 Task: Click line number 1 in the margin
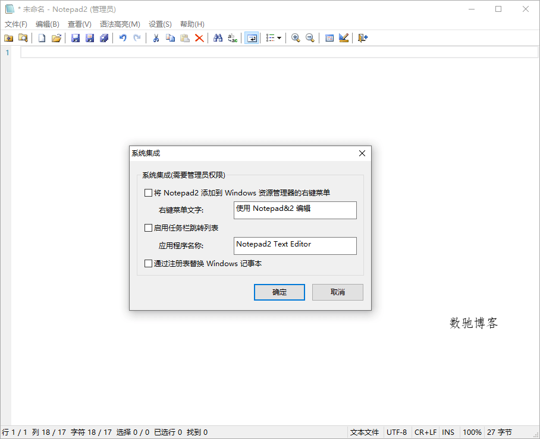[7, 53]
